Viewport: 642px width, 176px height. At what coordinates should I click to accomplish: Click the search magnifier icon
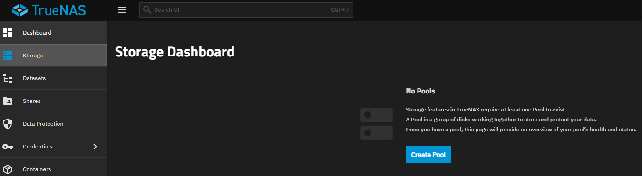click(147, 10)
